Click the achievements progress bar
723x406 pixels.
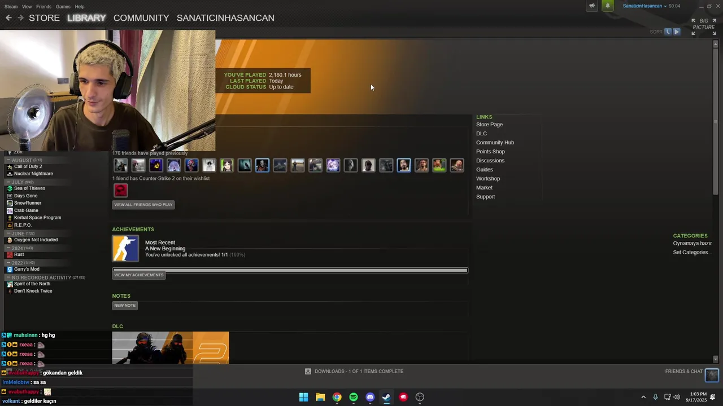click(290, 270)
